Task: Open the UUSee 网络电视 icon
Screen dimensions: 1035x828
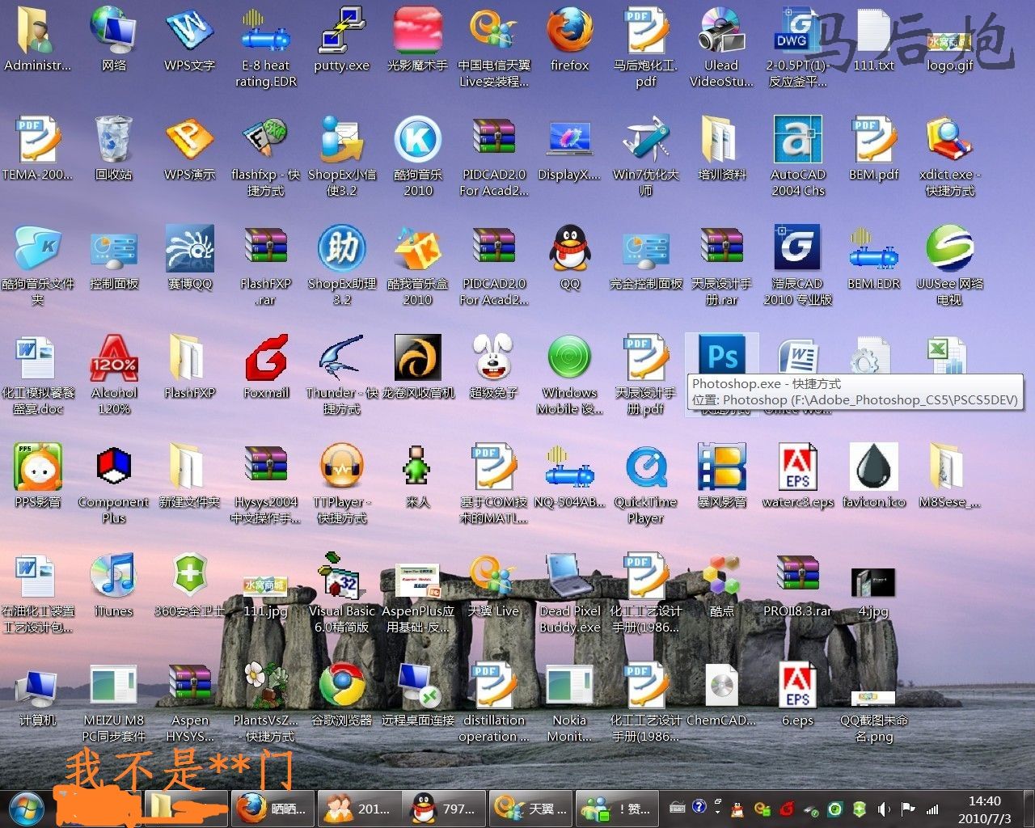Action: click(x=950, y=248)
